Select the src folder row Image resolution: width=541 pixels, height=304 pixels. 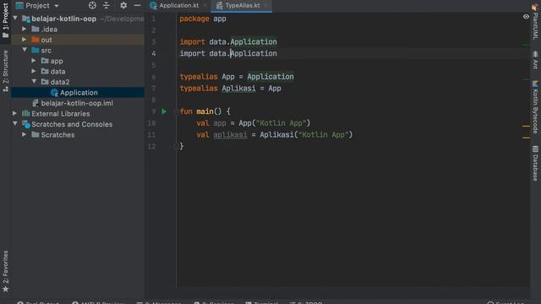click(78, 51)
